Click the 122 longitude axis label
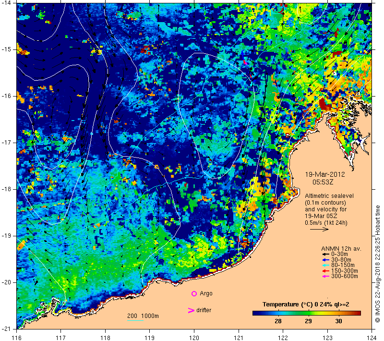Image resolution: width=384 pixels, height=341 pixels. (283, 338)
